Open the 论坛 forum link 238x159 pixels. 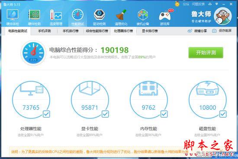(x=186, y=4)
